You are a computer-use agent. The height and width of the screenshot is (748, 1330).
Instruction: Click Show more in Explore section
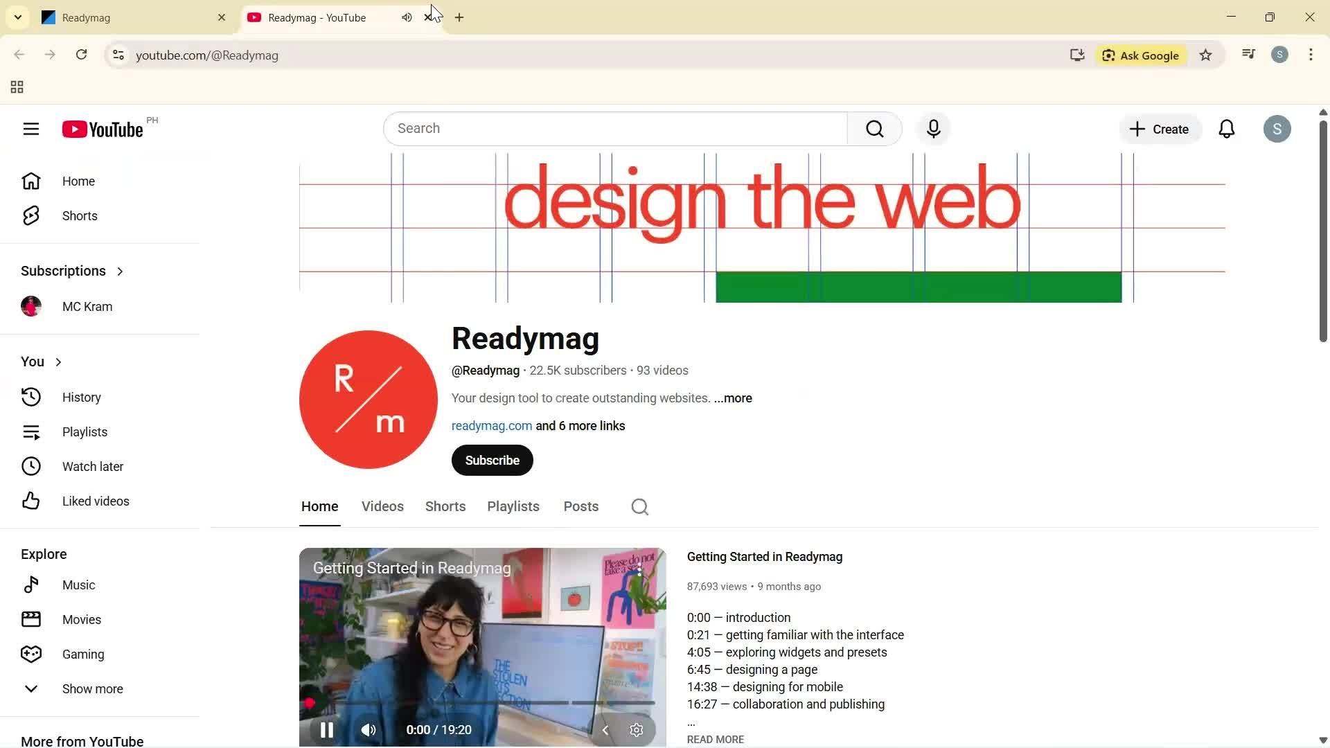pyautogui.click(x=92, y=688)
